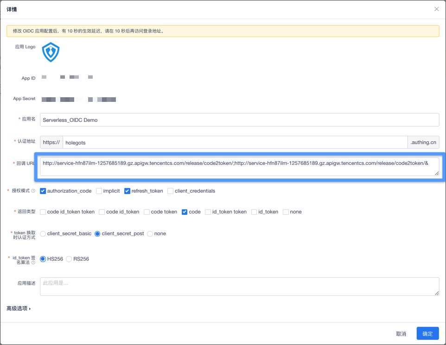Image resolution: width=446 pixels, height=345 pixels.
Task: Uncheck the 'code' return type checkbox
Action: pyautogui.click(x=185, y=212)
